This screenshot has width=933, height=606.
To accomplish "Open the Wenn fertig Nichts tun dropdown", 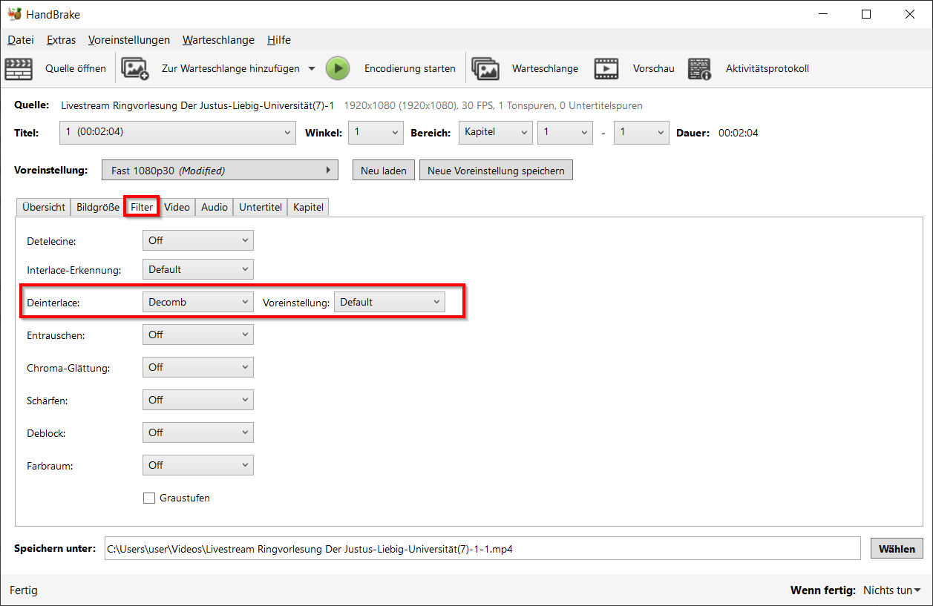I will pyautogui.click(x=891, y=590).
